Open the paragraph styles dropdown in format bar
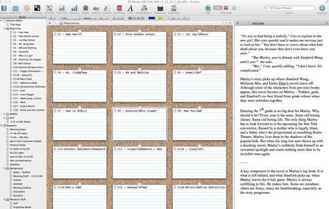This screenshot has width=329, height=209. (52, 18)
